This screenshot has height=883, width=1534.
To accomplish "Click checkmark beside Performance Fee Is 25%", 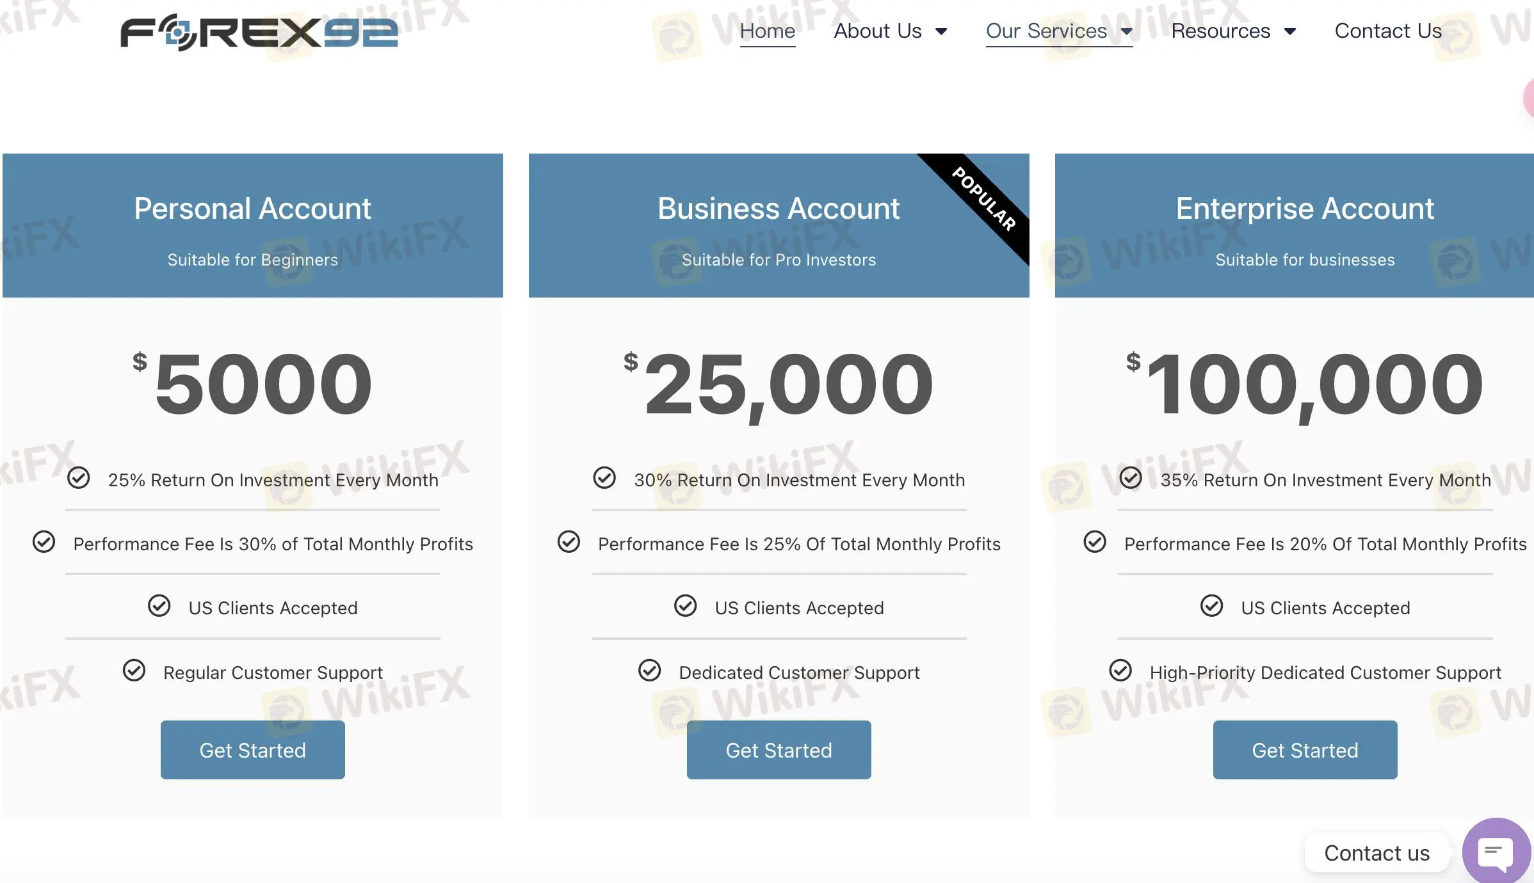I will tap(569, 542).
